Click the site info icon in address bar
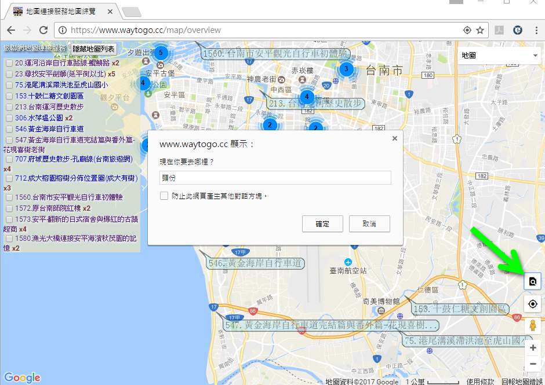Image resolution: width=545 pixels, height=385 pixels. coord(63,30)
